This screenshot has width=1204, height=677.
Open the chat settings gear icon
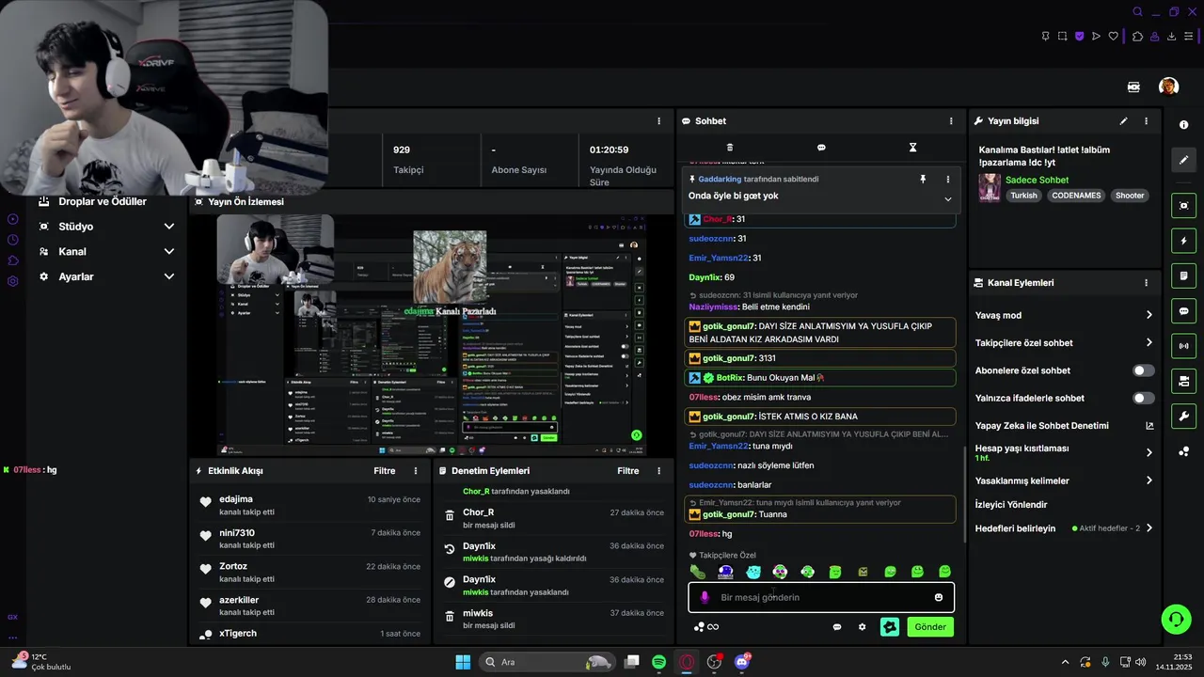[x=862, y=627]
